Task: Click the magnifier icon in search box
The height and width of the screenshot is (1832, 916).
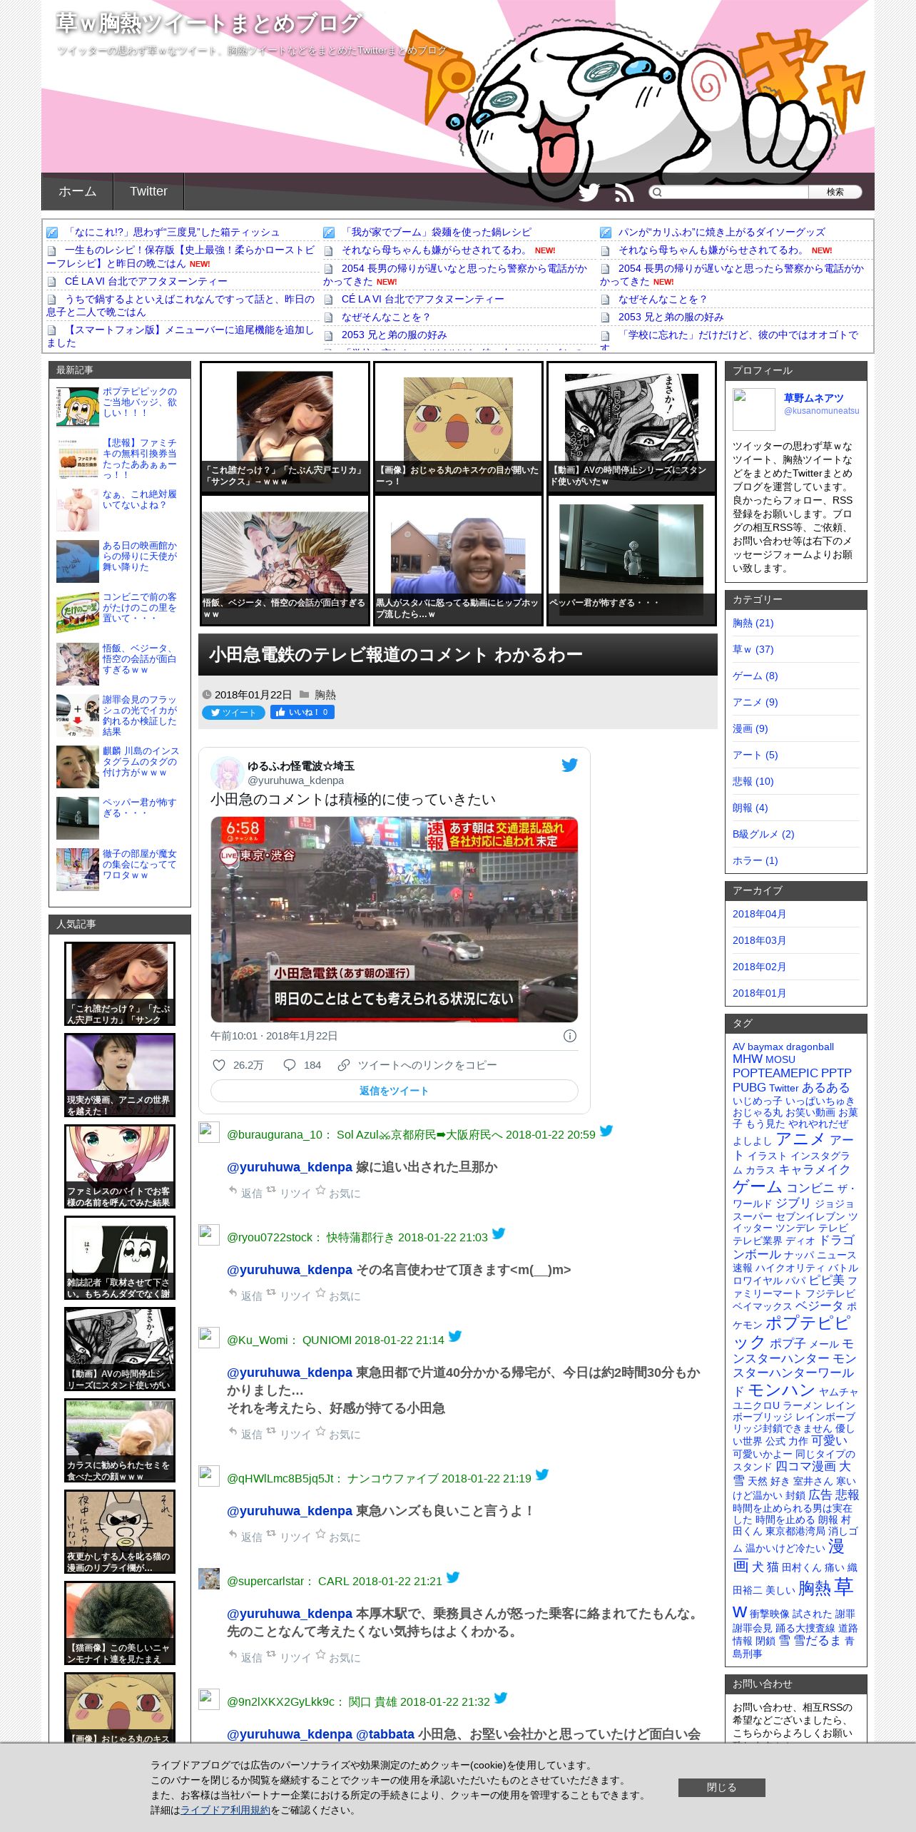Action: pos(657,192)
